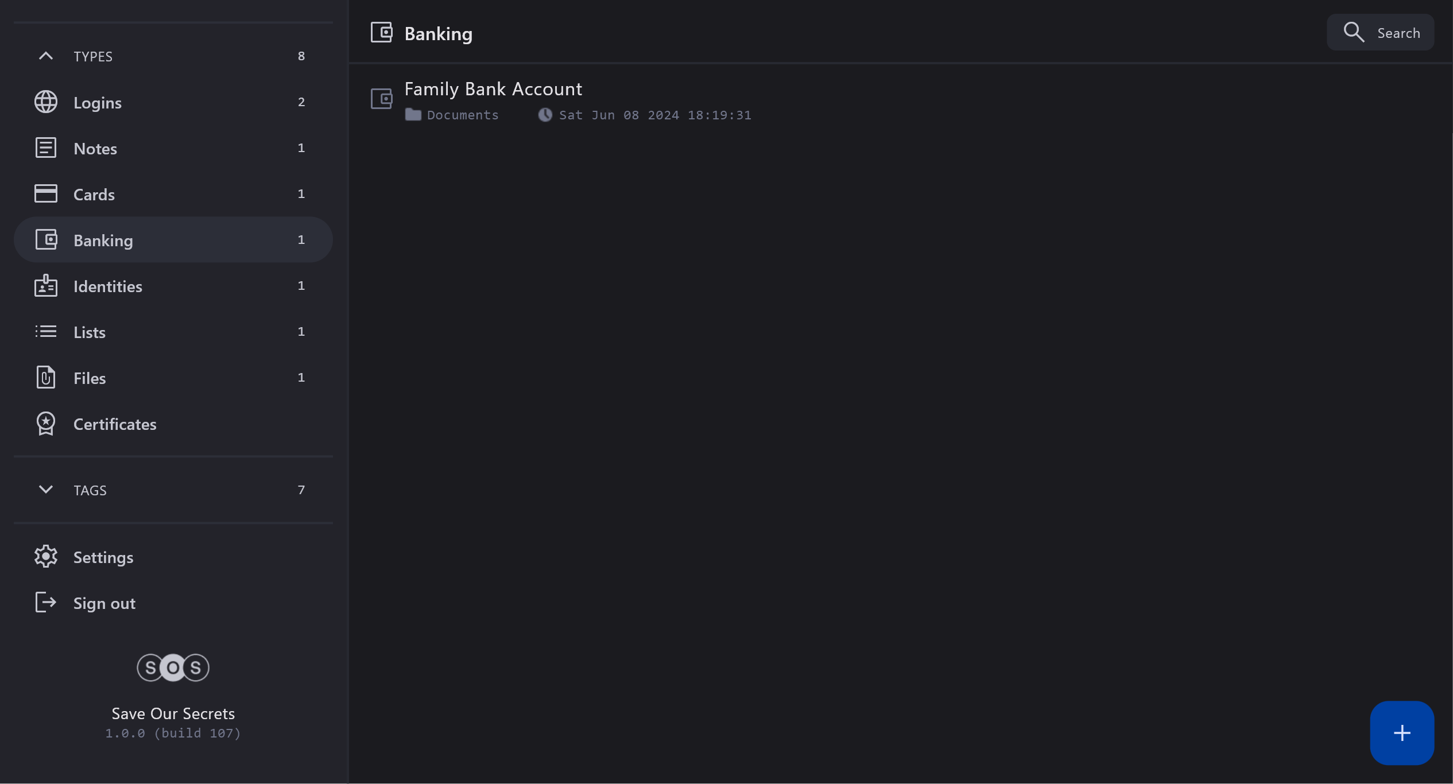Expand the TAGS section chevron
Image resolution: width=1453 pixels, height=784 pixels.
pos(46,490)
